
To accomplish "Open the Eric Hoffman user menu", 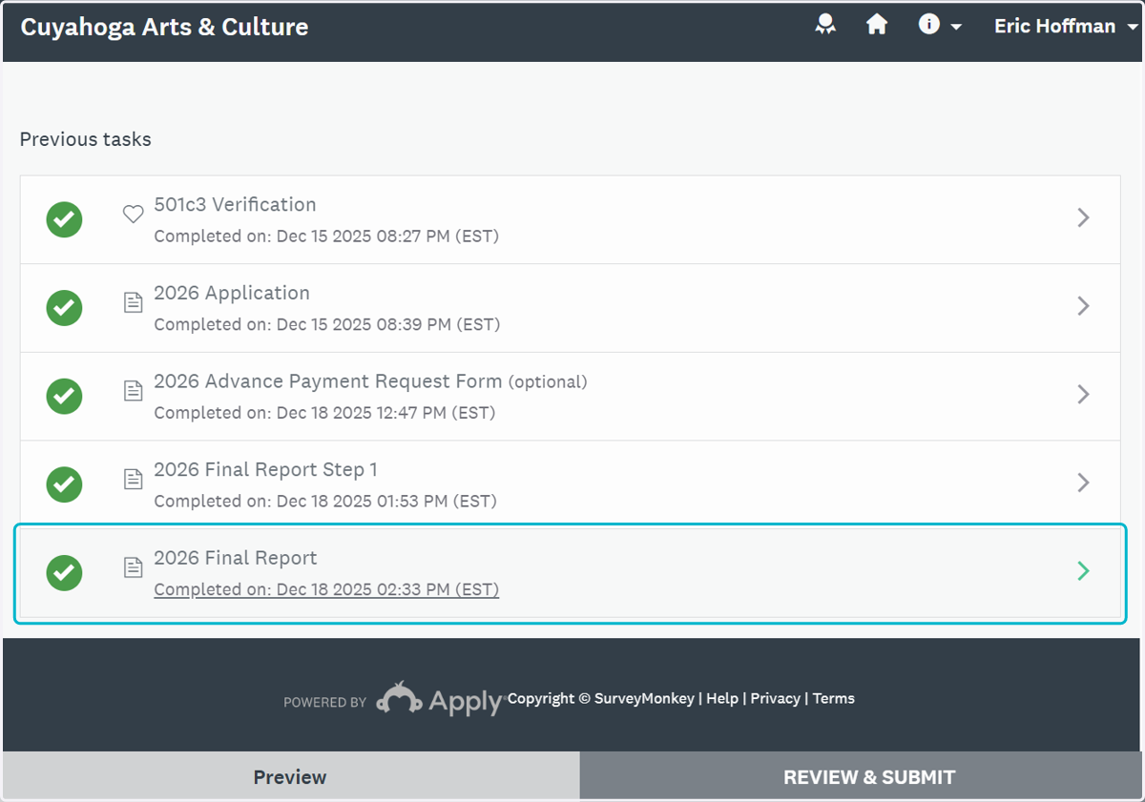I will pos(1066,26).
